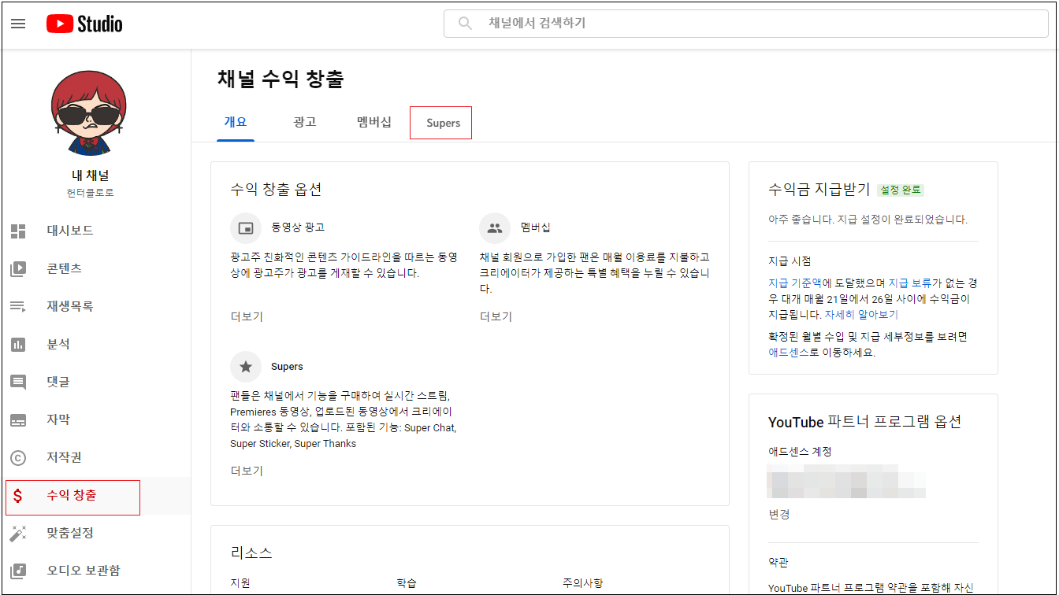Click the 수익 창출 옵션 heading
This screenshot has height=595, width=1059.
point(276,189)
